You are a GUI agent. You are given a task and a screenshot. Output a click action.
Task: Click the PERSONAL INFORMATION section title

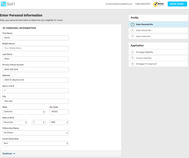(x=21, y=28)
